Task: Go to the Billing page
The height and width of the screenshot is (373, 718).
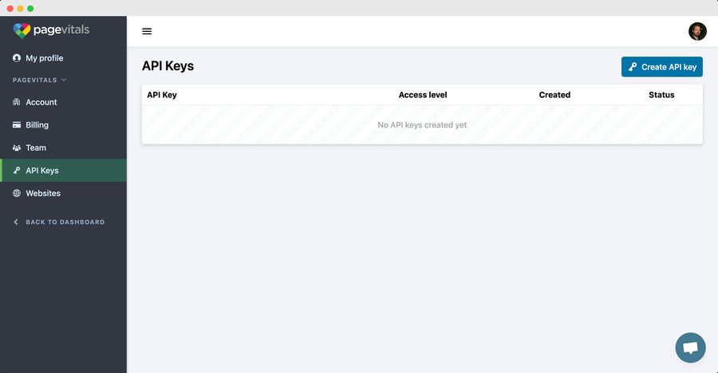Action: 37,125
